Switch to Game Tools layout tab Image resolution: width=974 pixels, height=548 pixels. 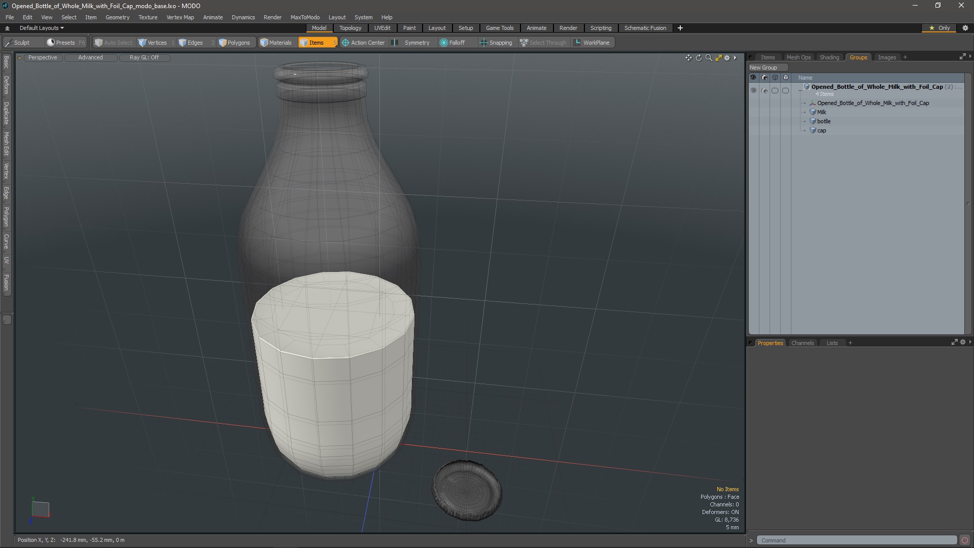pyautogui.click(x=500, y=28)
